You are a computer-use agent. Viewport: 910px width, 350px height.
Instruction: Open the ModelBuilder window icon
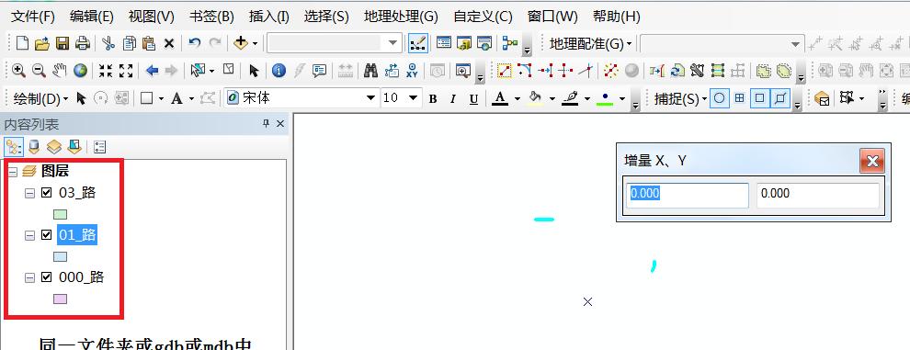(x=510, y=43)
